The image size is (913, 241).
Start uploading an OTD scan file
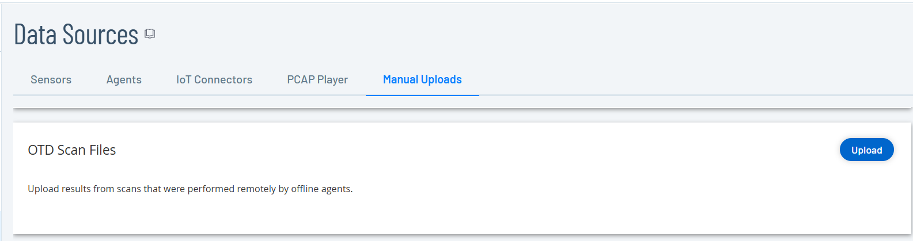866,150
